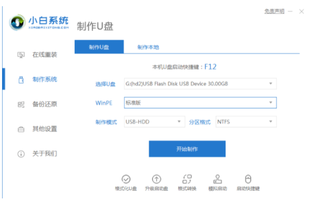The image size is (309, 202).
Task: Close the 小白系统 window
Action: [301, 11]
